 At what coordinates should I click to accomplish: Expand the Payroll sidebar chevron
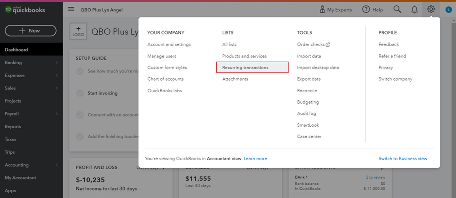(x=57, y=114)
